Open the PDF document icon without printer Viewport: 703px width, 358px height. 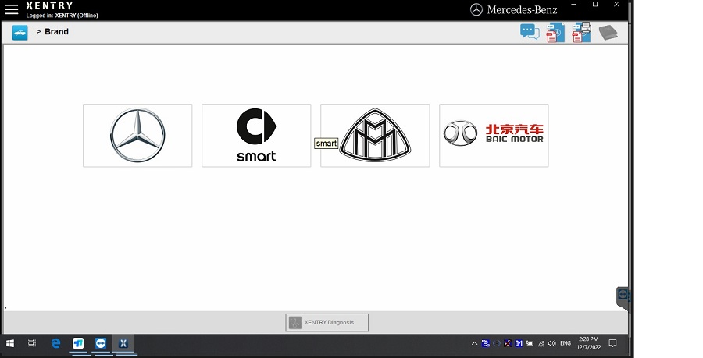[555, 33]
